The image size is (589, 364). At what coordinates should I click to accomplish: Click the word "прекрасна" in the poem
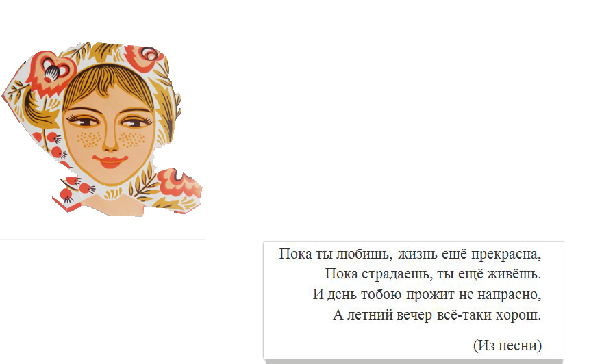pos(504,254)
